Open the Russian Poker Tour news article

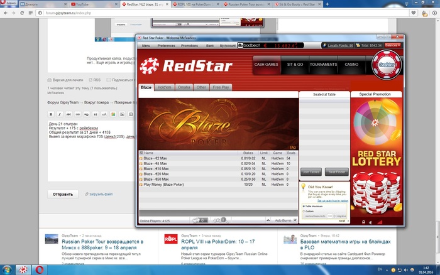pos(102,244)
